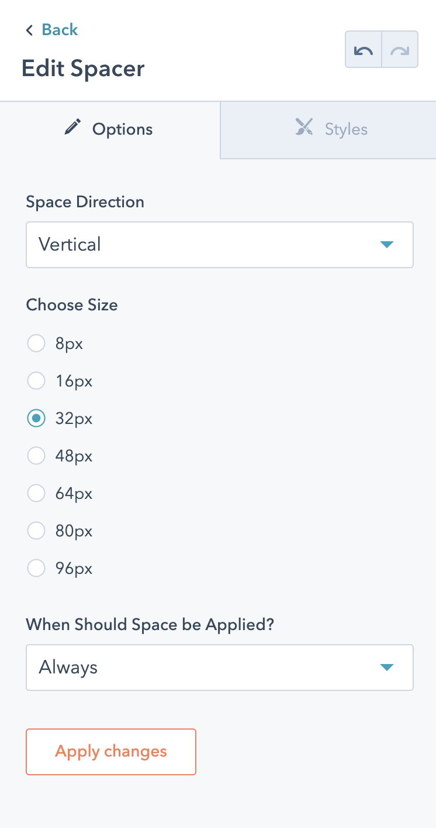Click the paintbrush icon on the Styles tab
This screenshot has height=828, width=436.
[304, 128]
